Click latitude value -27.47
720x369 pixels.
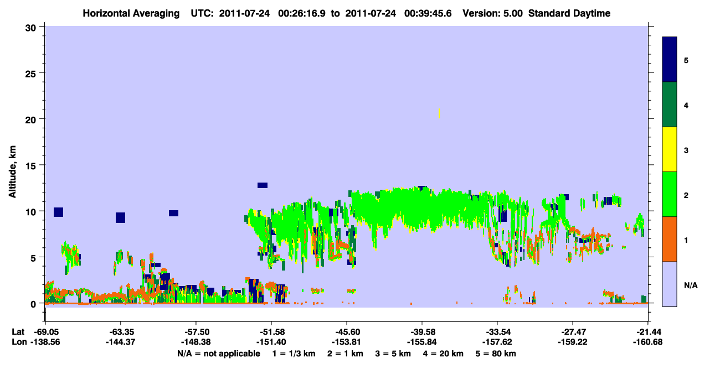573,331
